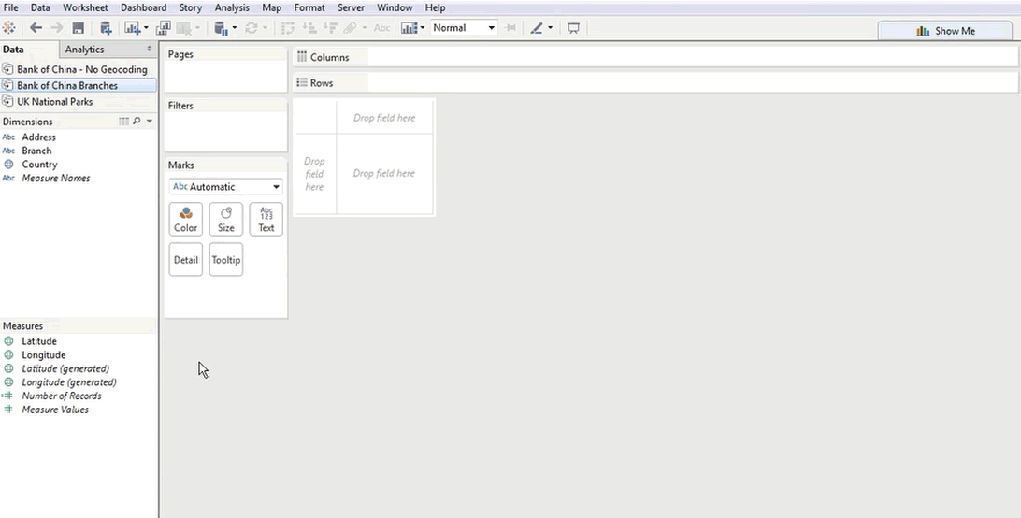Image resolution: width=1021 pixels, height=518 pixels.
Task: Click the back (undo) arrow icon
Action: (36, 28)
